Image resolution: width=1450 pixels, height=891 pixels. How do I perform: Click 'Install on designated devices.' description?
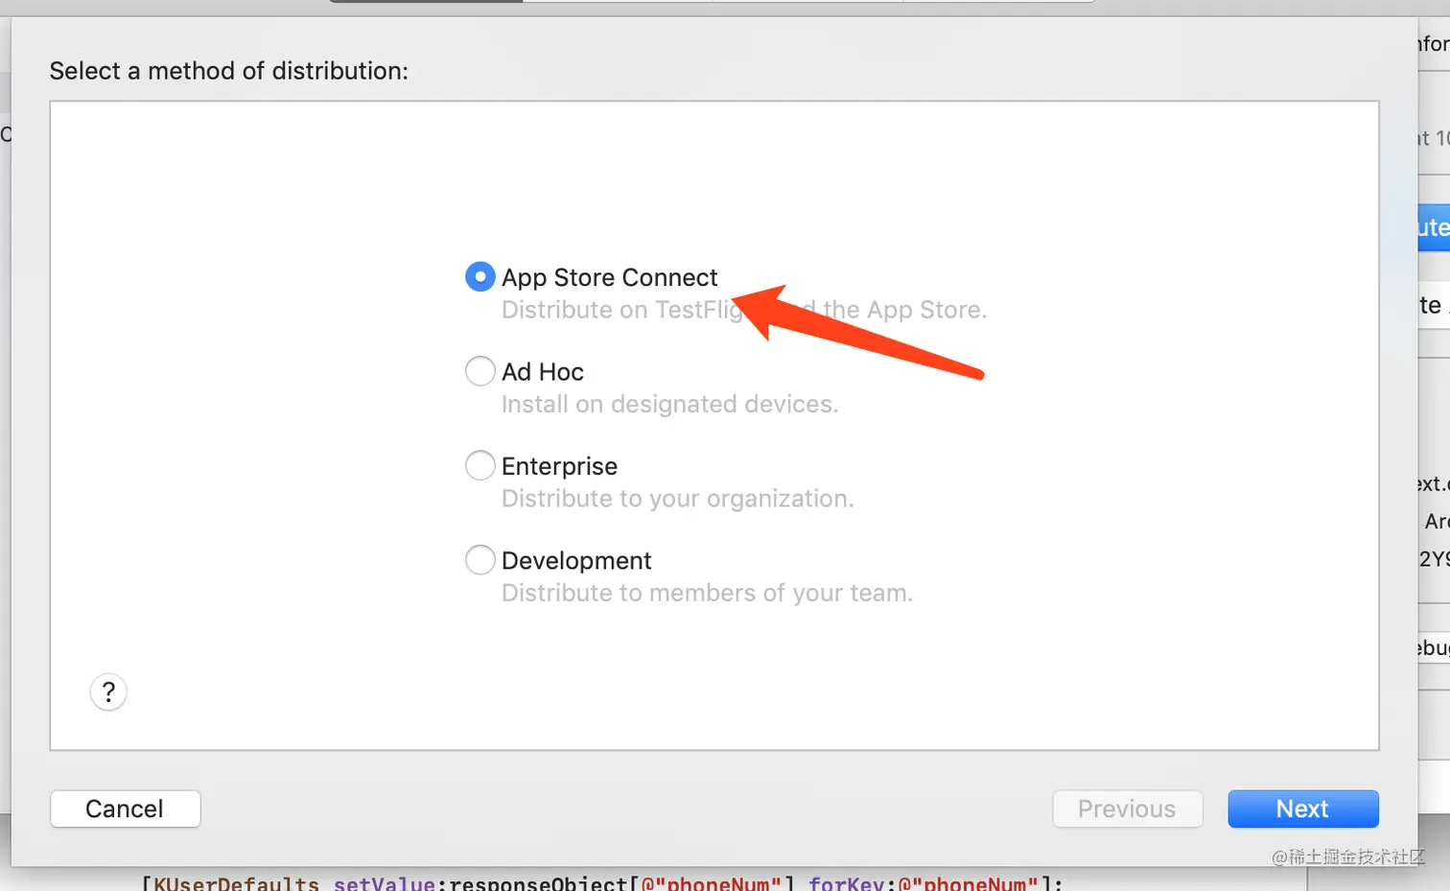pyautogui.click(x=669, y=405)
